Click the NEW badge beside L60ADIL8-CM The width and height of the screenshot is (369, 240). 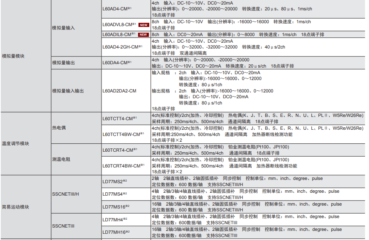click(143, 34)
